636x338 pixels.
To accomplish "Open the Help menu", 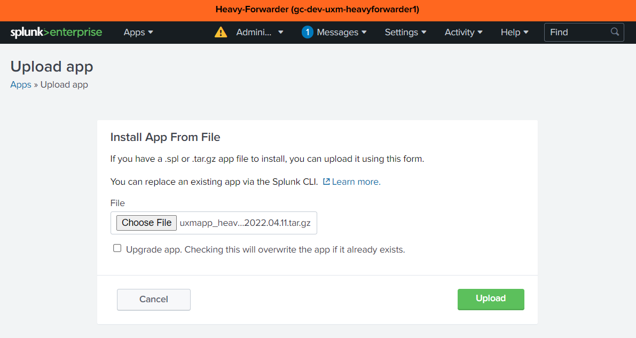I will (515, 33).
